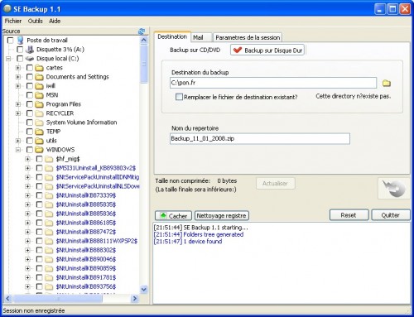
Task: Select Backup sur CD/DVD
Action: click(195, 50)
